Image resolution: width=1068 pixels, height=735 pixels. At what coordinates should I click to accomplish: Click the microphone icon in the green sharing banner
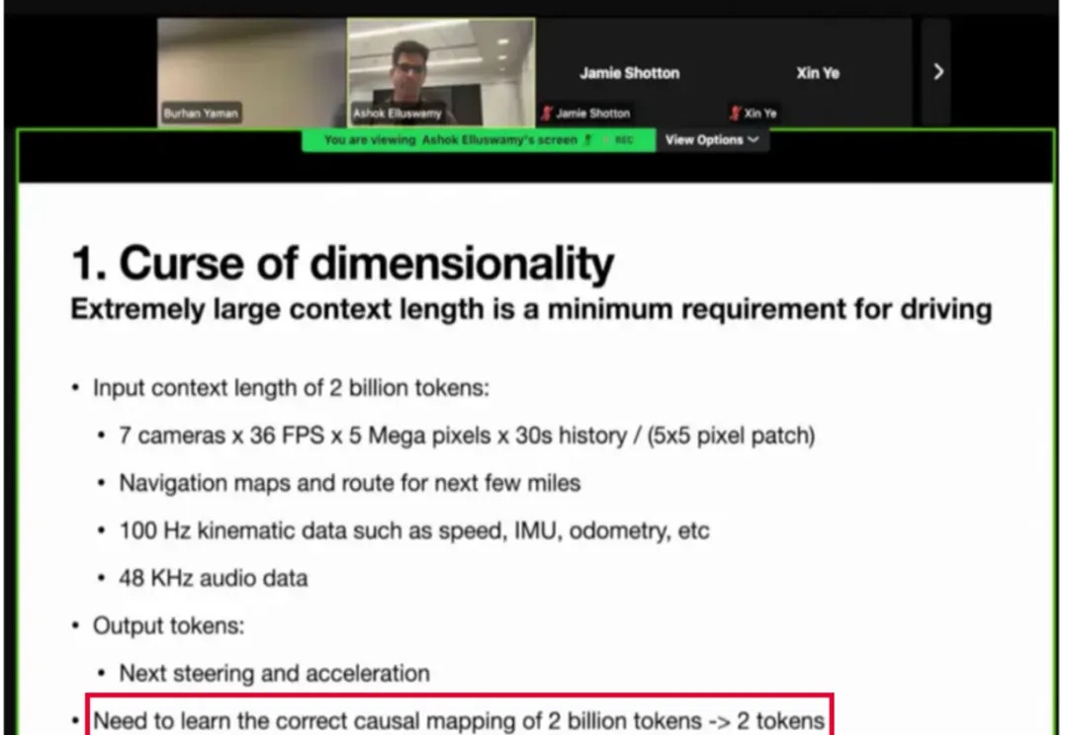589,140
